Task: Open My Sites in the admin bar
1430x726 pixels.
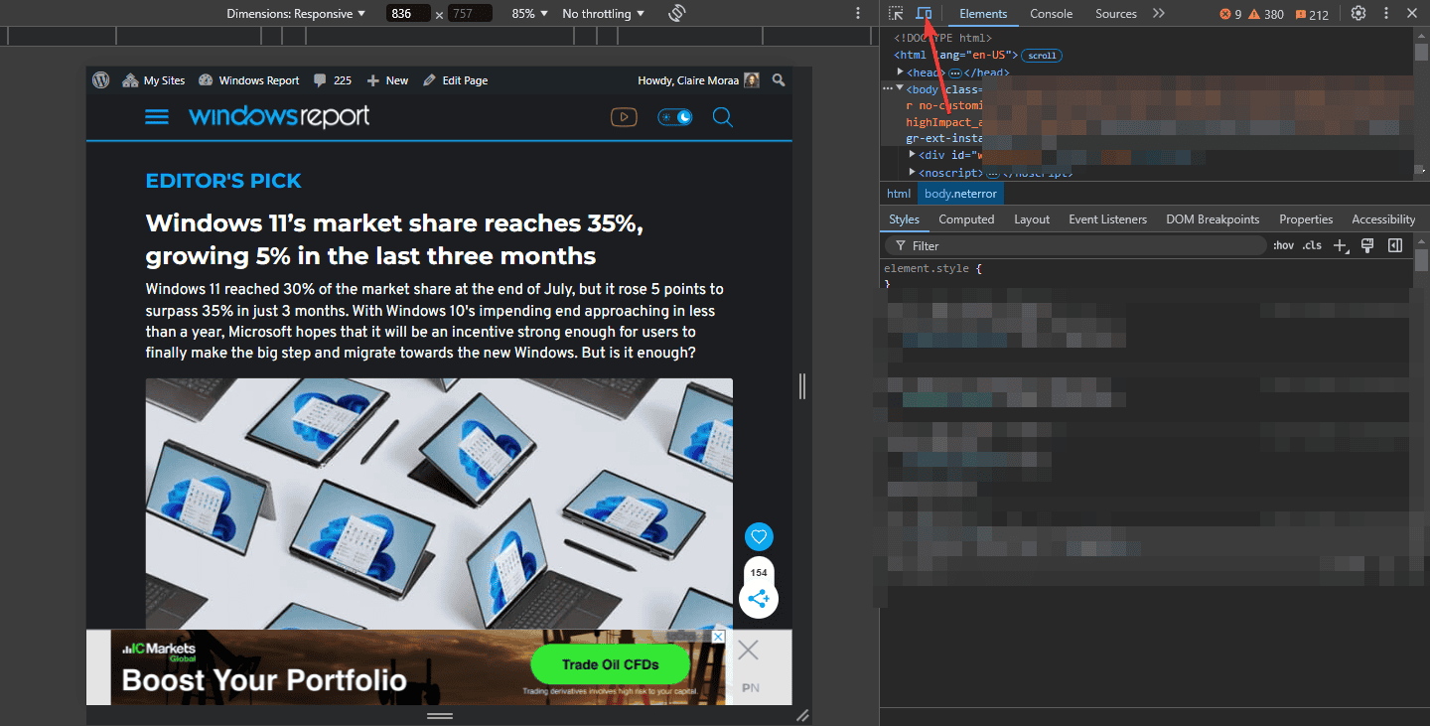Action: tap(154, 80)
